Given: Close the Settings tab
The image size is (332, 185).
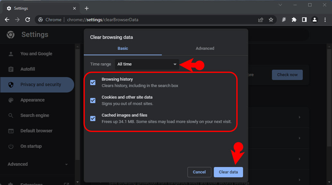Looking at the screenshot, I should 74,8.
